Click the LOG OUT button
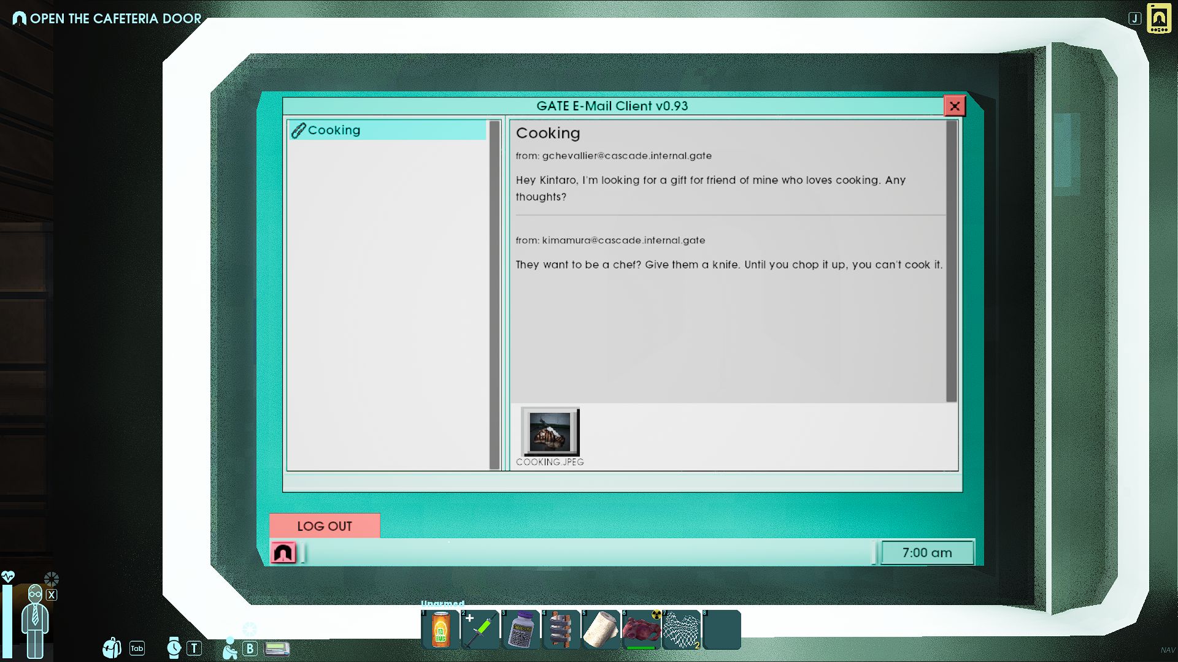The width and height of the screenshot is (1178, 662). [325, 526]
